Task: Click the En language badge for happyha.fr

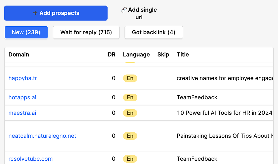Action: click(x=130, y=78)
